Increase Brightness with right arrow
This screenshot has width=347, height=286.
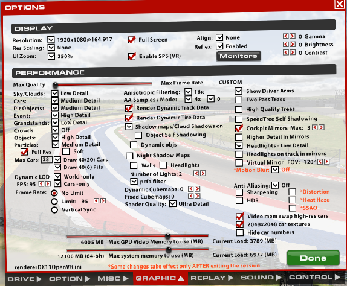(x=293, y=45)
